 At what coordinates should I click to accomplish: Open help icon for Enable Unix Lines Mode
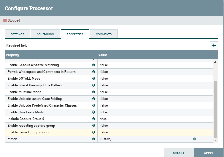coord(94,112)
